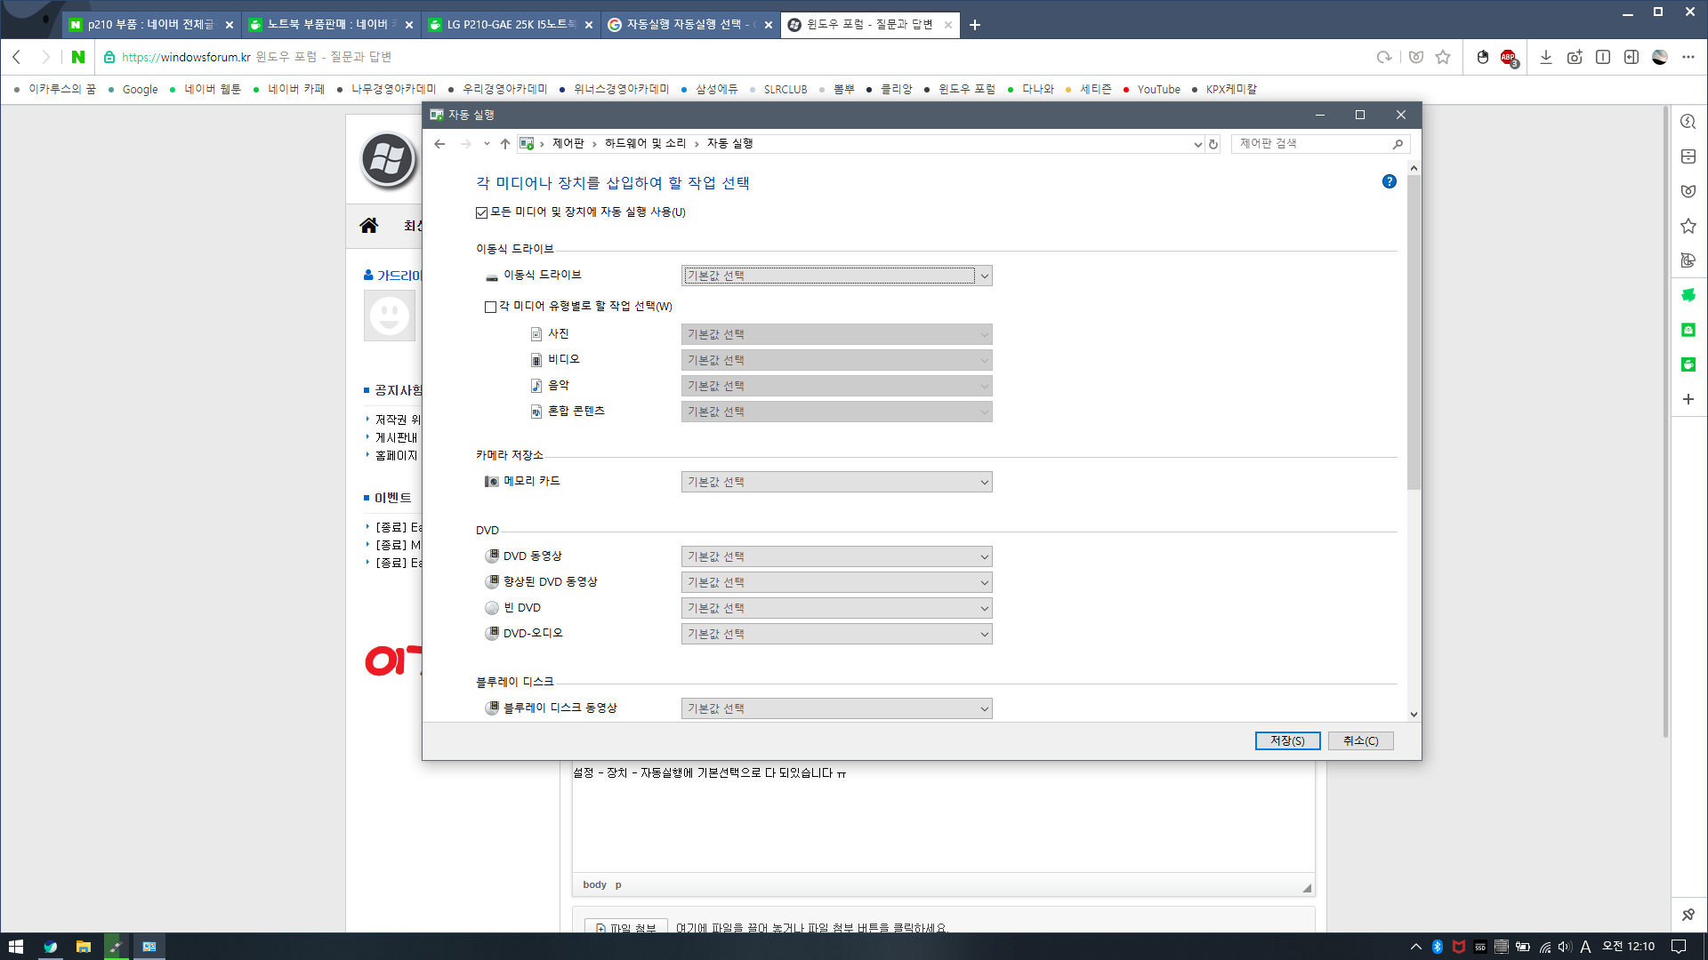Expand the address bar history dropdown arrow
This screenshot has width=1708, height=960.
(x=1197, y=144)
